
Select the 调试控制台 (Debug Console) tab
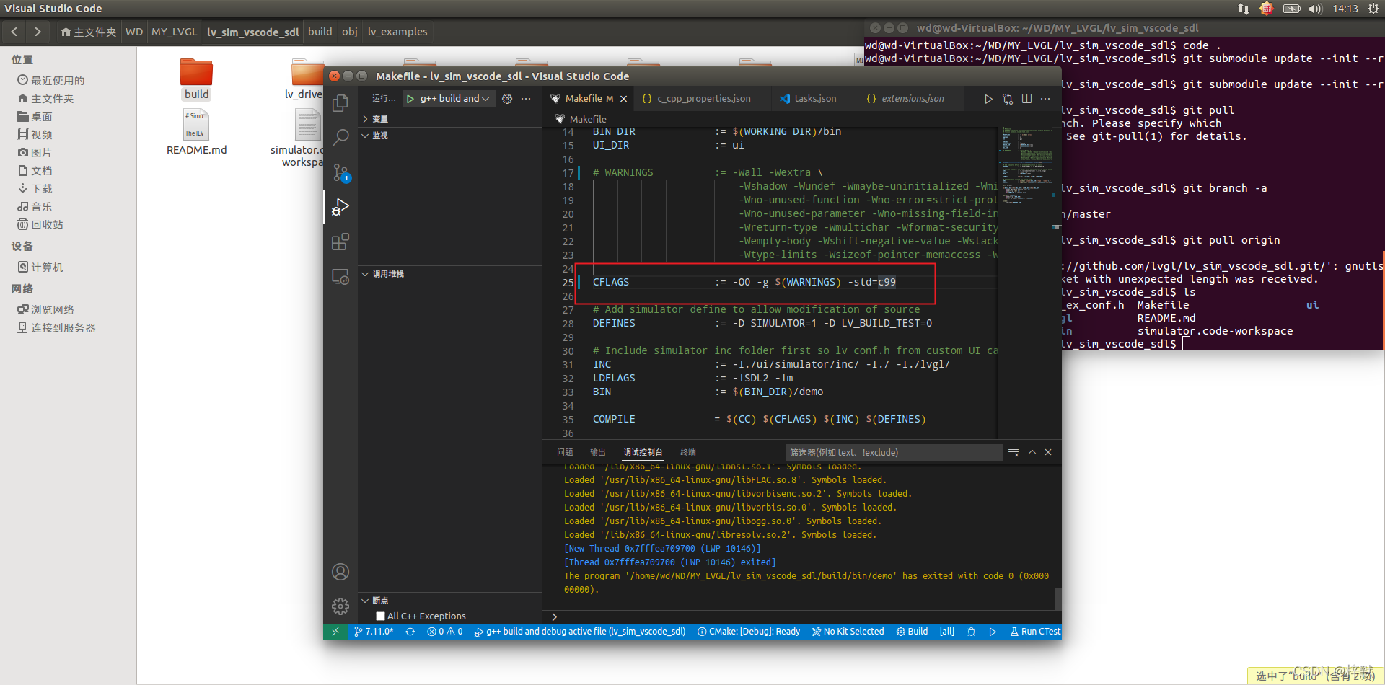643,453
